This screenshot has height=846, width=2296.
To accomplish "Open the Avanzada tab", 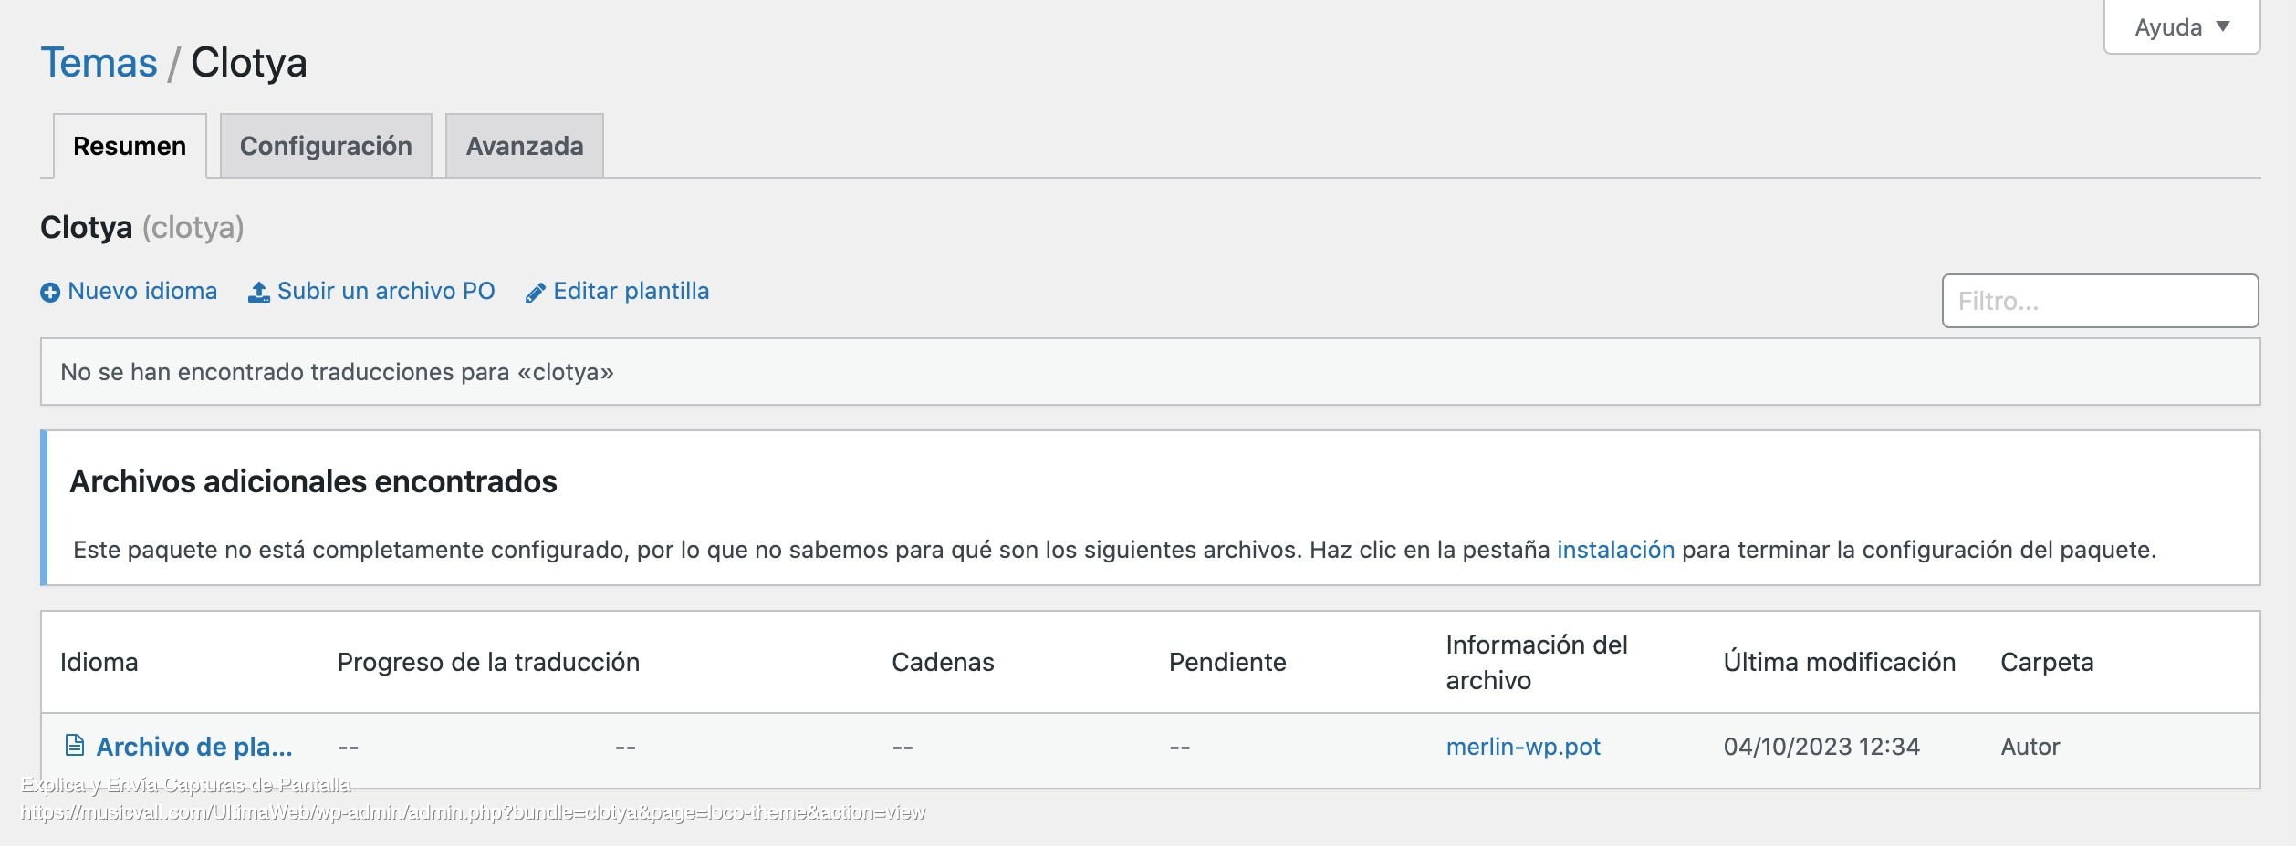I will click(x=525, y=146).
